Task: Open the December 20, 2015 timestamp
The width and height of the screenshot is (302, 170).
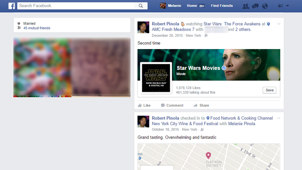Action: pyautogui.click(x=167, y=36)
